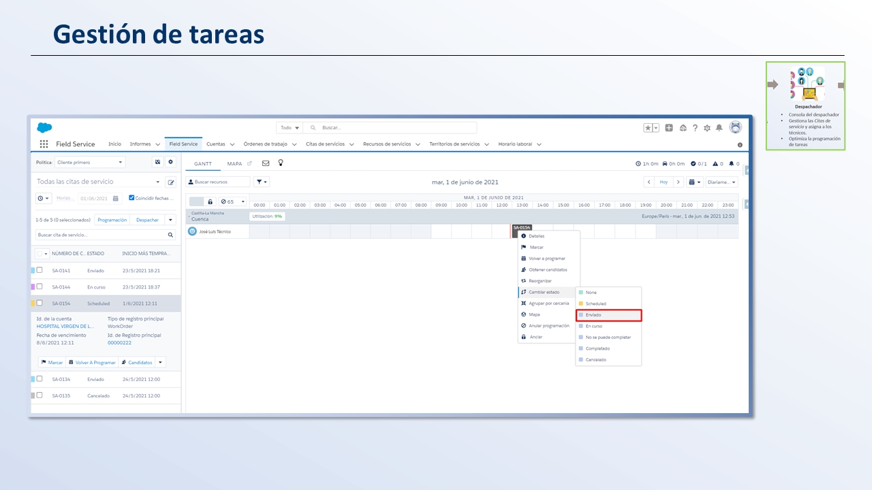
Task: Check the box for appointment SA-0141
Action: [40, 270]
